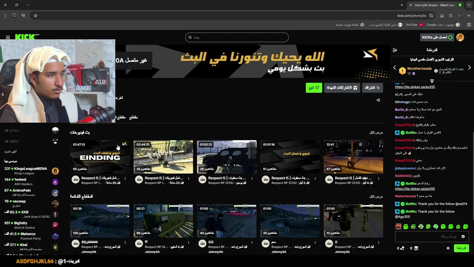Viewport: 474px width, 267px height.
Task: Show next gifter in leaderboard carousel
Action: [x=469, y=67]
